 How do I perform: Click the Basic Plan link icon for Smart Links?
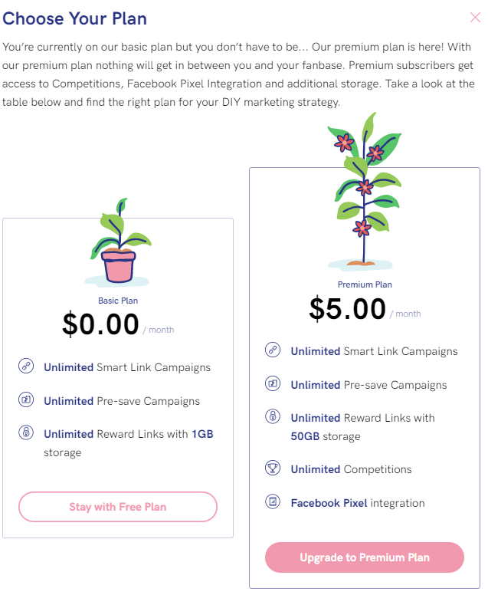[26, 366]
